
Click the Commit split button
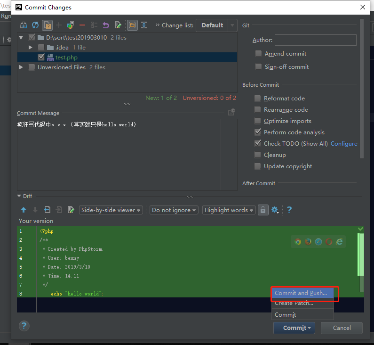[294, 328]
